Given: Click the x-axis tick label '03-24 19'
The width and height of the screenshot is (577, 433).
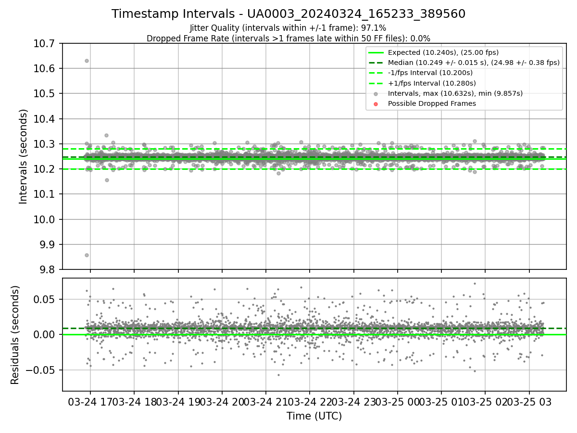Looking at the screenshot, I should tap(177, 402).
